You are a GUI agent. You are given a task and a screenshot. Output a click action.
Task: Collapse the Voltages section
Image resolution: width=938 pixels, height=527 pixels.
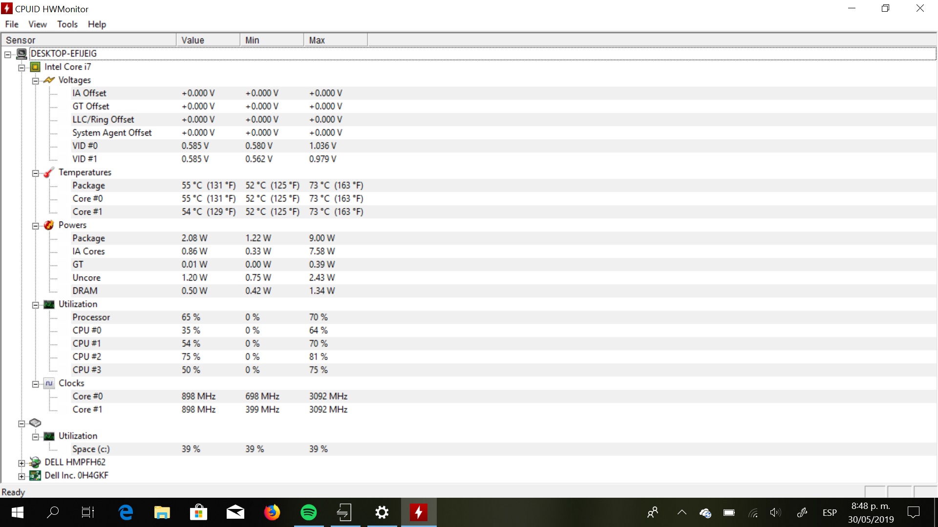click(35, 81)
